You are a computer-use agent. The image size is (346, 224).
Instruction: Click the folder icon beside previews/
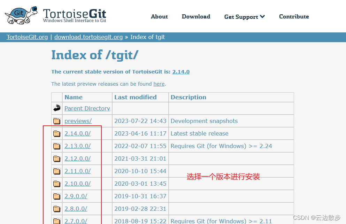(x=57, y=121)
